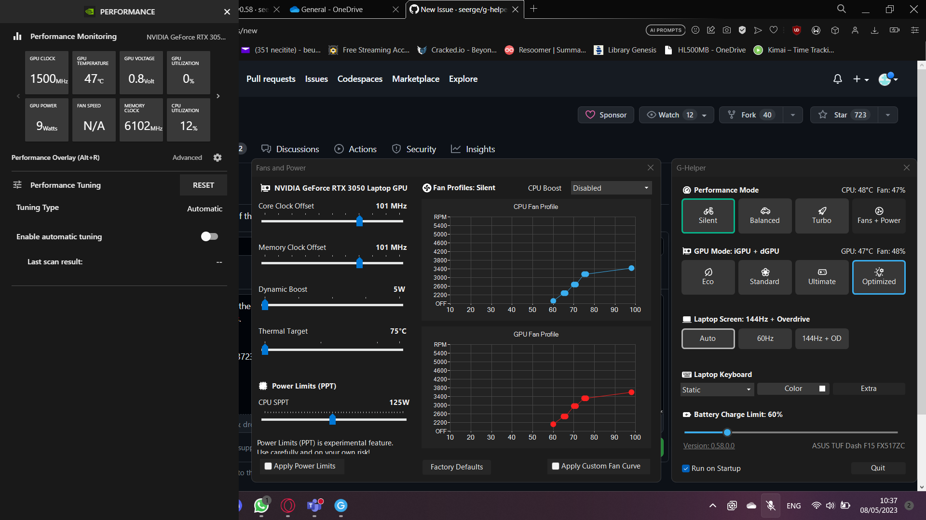Choose Ultimate GPU mode
926x520 pixels.
(x=821, y=277)
